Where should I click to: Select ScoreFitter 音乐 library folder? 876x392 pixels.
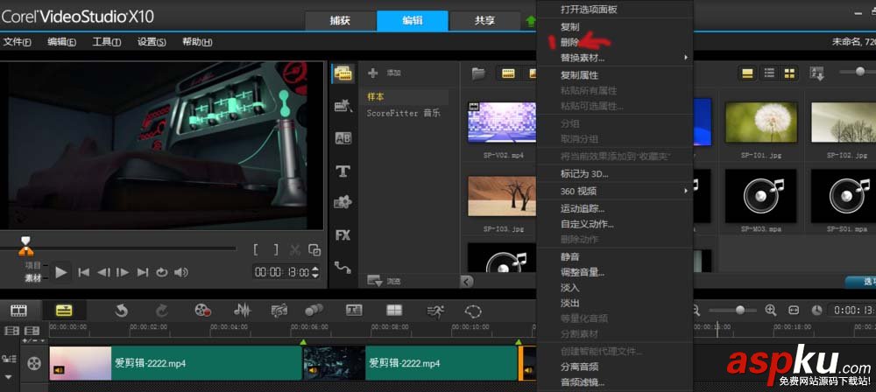[x=405, y=113]
